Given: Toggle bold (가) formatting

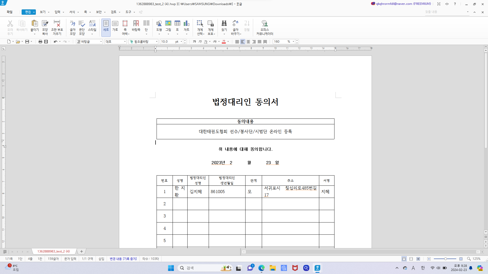Looking at the screenshot, I should (x=194, y=42).
